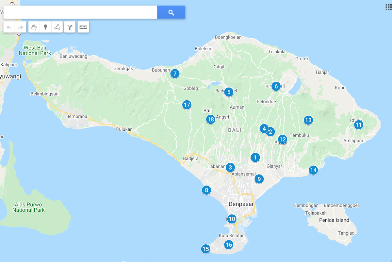Select the draw a line tool
Viewport: 392px width, 262px height.
click(x=57, y=27)
